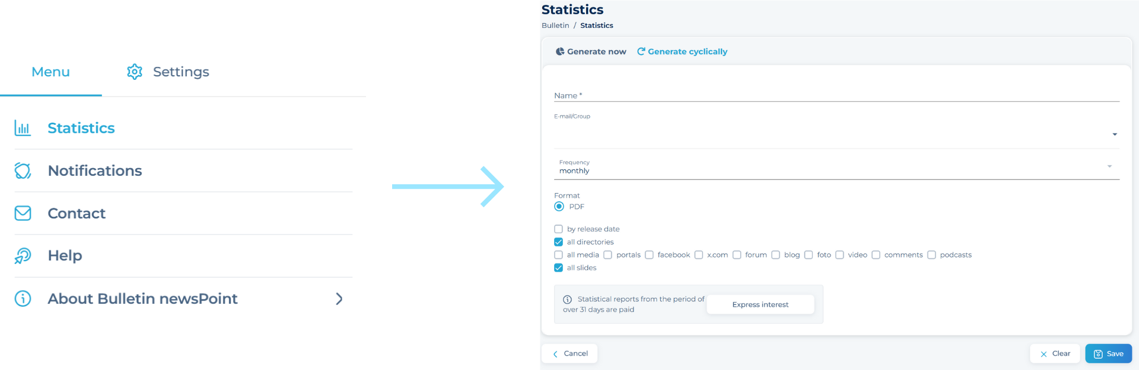Click the Save button
The image size is (1139, 370).
click(x=1108, y=353)
